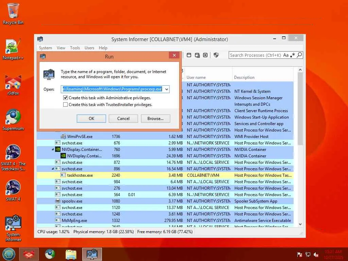The height and width of the screenshot is (261, 348).
Task: Click Physical memory in status bar
Action: point(103,232)
